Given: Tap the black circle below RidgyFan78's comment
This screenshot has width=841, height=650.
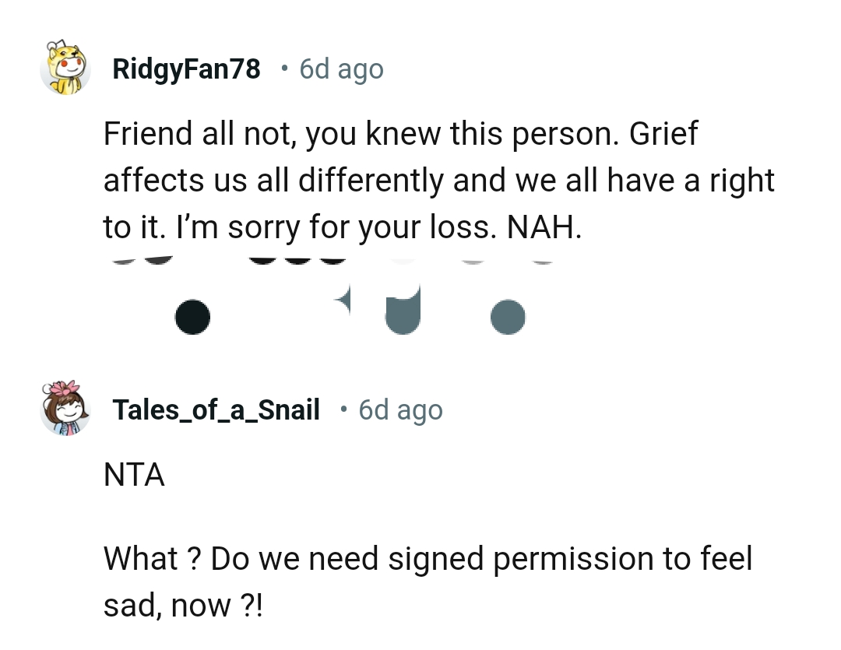Looking at the screenshot, I should (192, 318).
